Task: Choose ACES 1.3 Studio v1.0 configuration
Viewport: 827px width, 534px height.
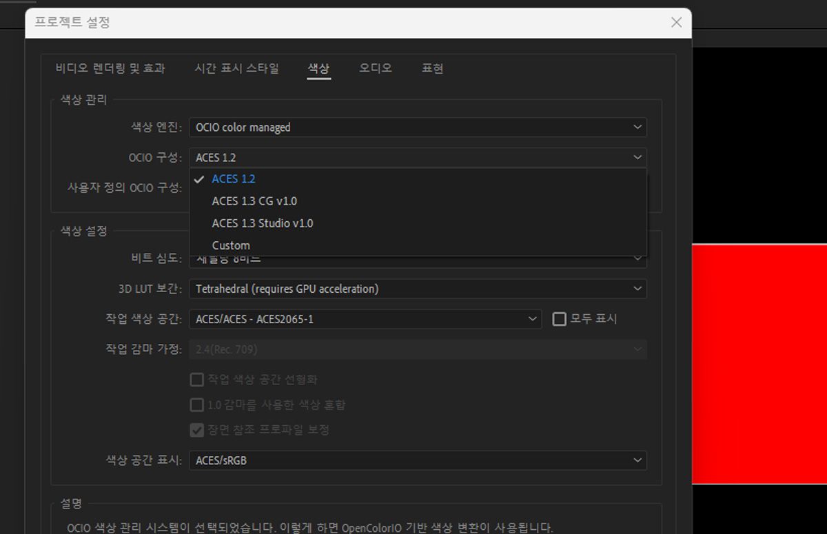Action: pyautogui.click(x=264, y=223)
